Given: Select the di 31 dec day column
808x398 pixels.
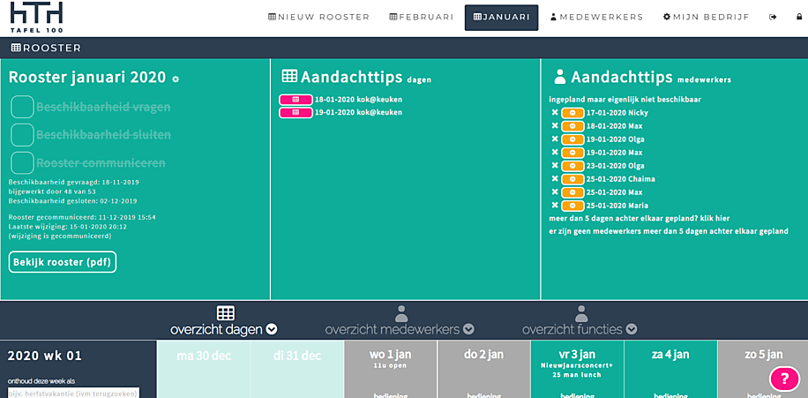Looking at the screenshot, I should tap(296, 369).
